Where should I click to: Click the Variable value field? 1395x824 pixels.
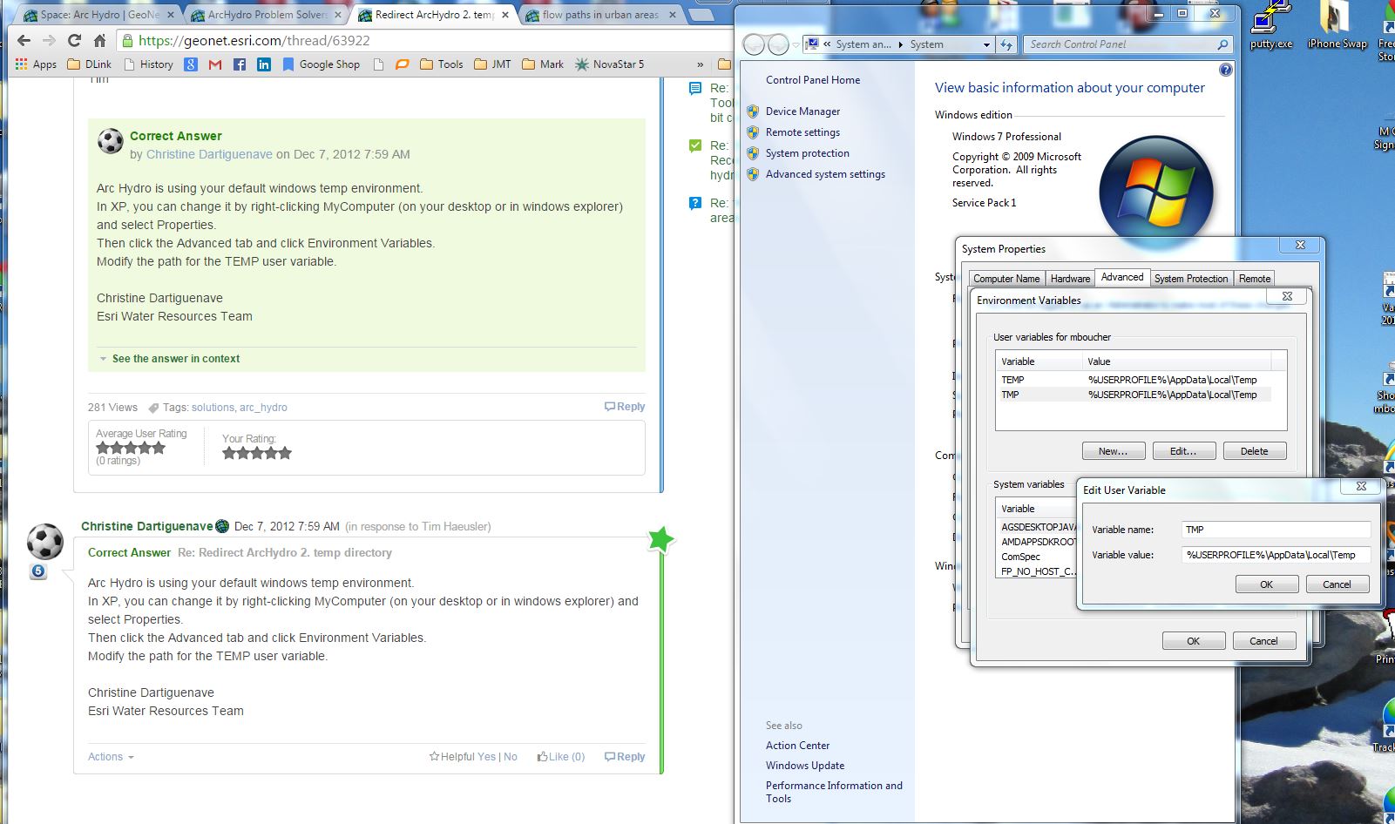pyautogui.click(x=1276, y=555)
